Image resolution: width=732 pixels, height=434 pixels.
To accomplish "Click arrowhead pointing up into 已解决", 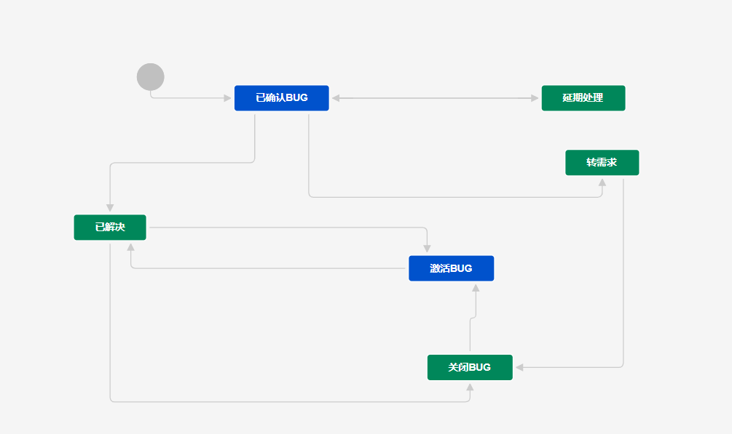I will click(130, 247).
